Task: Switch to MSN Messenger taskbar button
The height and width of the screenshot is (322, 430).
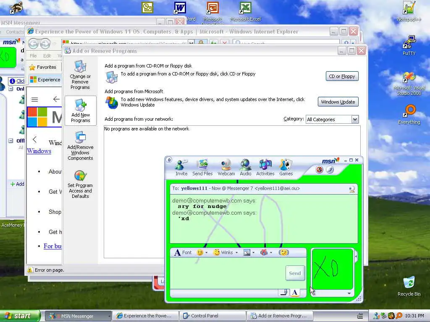Action: click(x=78, y=316)
